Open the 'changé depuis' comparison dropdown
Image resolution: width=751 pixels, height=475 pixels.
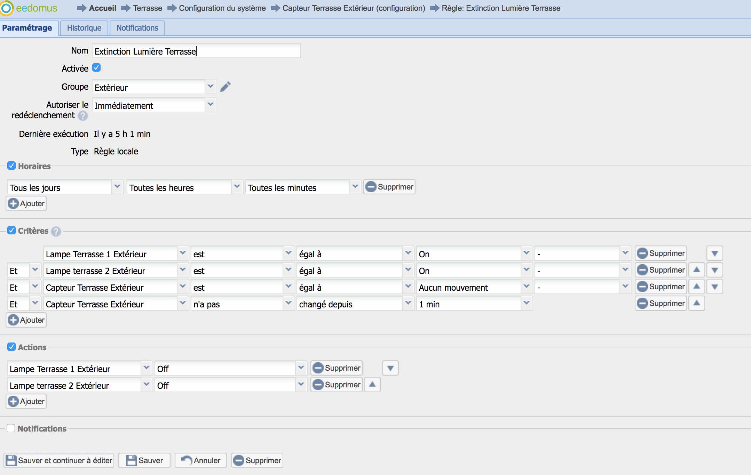[408, 304]
